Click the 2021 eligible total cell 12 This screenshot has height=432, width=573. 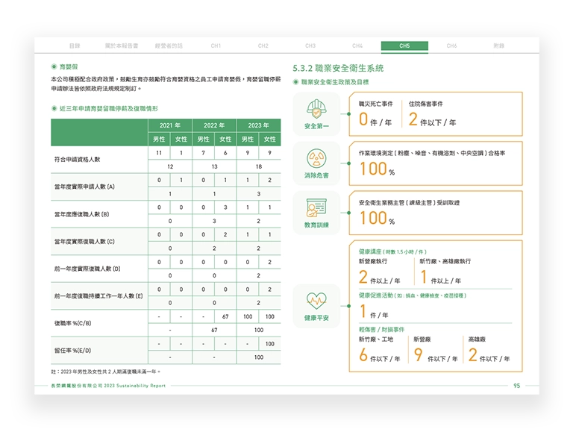[x=170, y=166]
